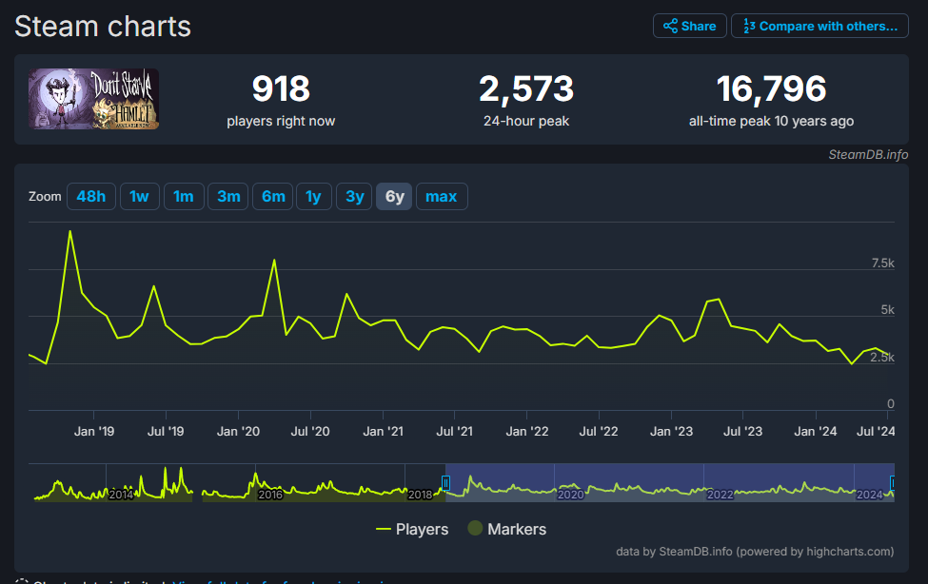
Task: Select 1y zoom range
Action: [313, 197]
